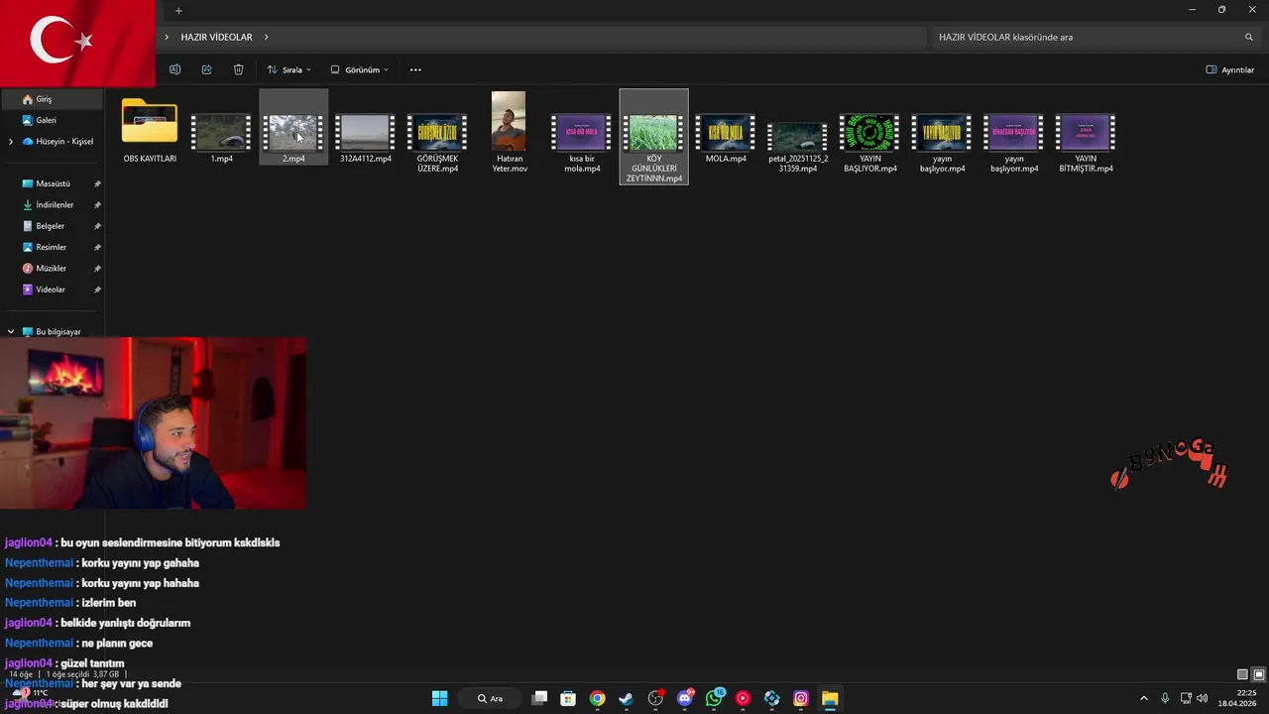Click the search magnifier icon in Explorer
The image size is (1269, 714).
tap(1249, 38)
